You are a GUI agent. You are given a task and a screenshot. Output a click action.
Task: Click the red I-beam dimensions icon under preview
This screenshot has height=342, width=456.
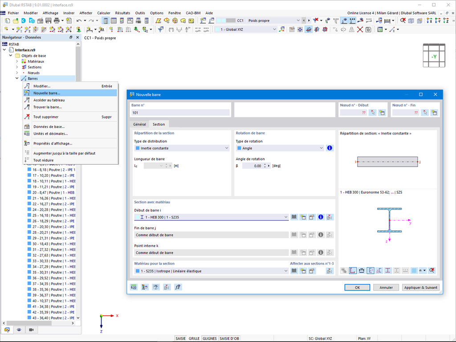point(388,270)
